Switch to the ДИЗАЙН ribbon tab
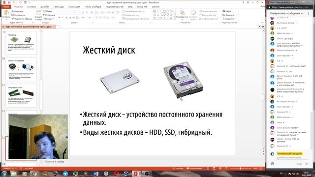This screenshot has height=177, width=315. click(45, 7)
